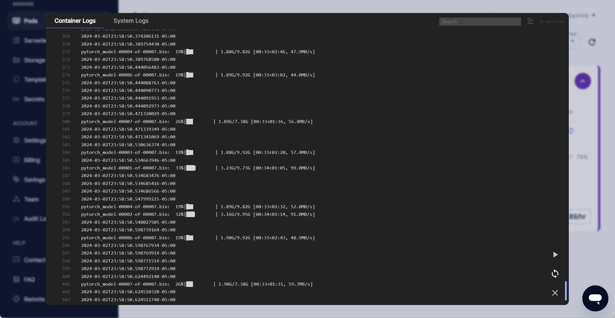Click the Storage folder sidebar icon
This screenshot has width=615, height=318.
(16, 60)
